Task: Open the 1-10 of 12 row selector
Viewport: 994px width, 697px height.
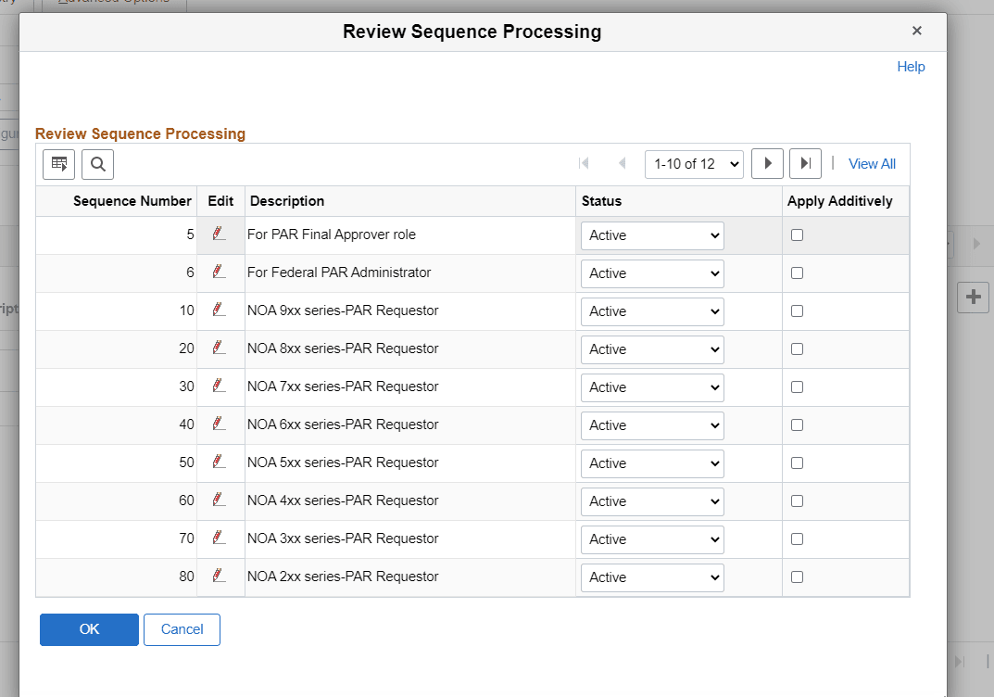Action: coord(694,163)
